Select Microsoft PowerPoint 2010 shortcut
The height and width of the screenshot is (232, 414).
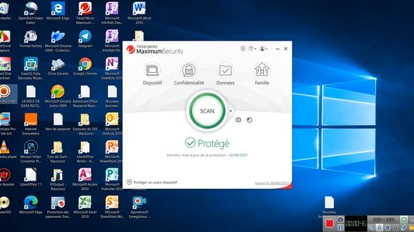[x=112, y=151]
